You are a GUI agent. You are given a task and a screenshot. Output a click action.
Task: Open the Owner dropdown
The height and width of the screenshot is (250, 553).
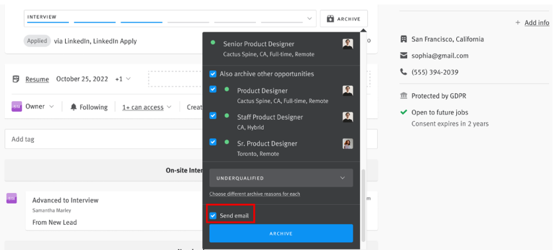[39, 106]
